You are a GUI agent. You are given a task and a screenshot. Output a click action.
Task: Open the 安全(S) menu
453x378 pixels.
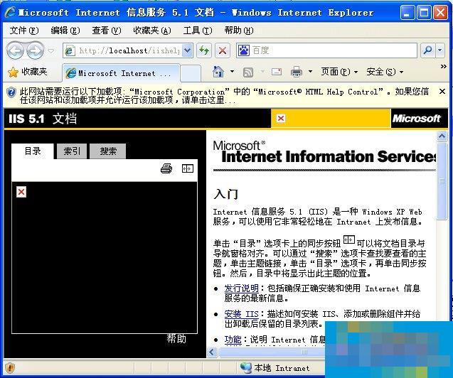coord(385,72)
